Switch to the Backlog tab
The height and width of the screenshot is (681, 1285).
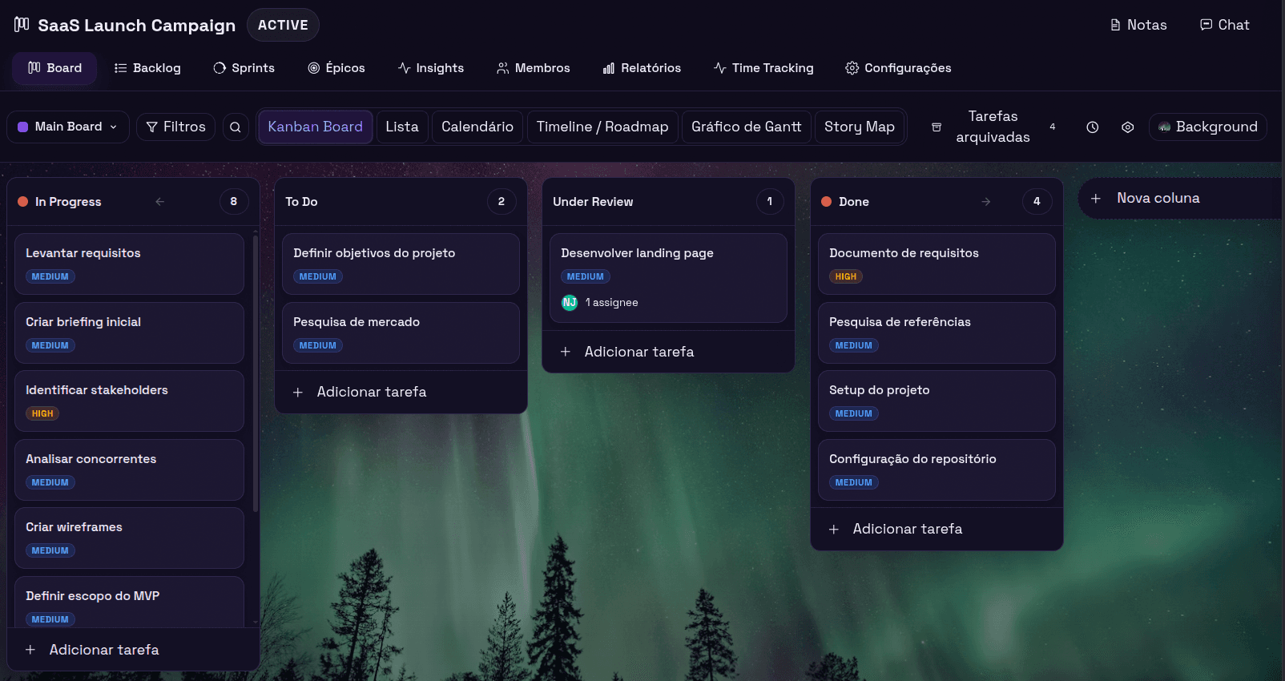[x=147, y=68]
